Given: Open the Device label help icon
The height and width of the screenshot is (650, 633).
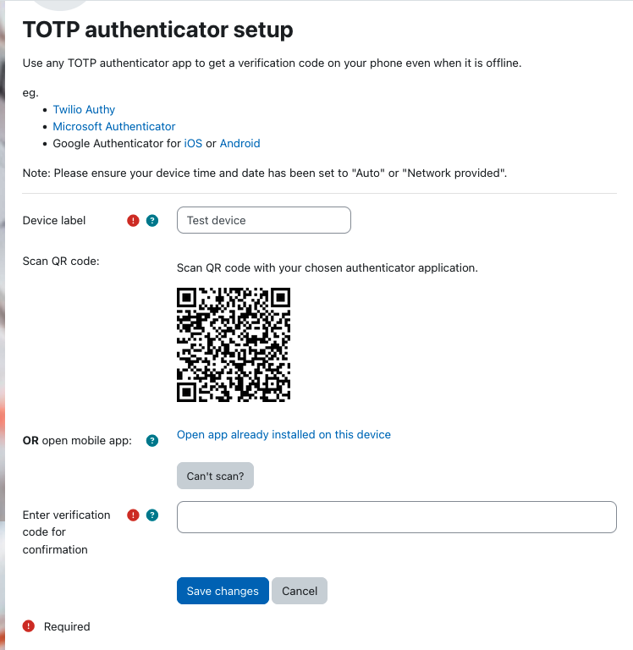Looking at the screenshot, I should pyautogui.click(x=152, y=221).
